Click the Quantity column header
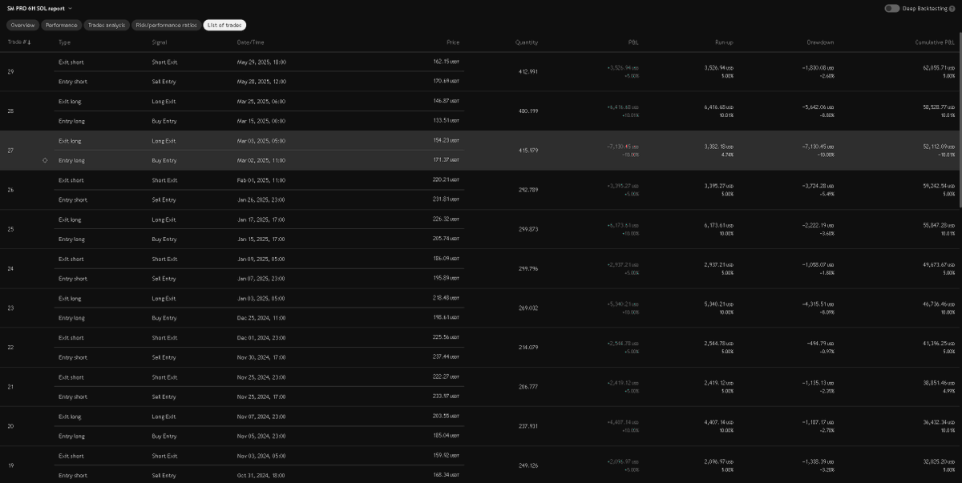The height and width of the screenshot is (483, 962). (526, 42)
